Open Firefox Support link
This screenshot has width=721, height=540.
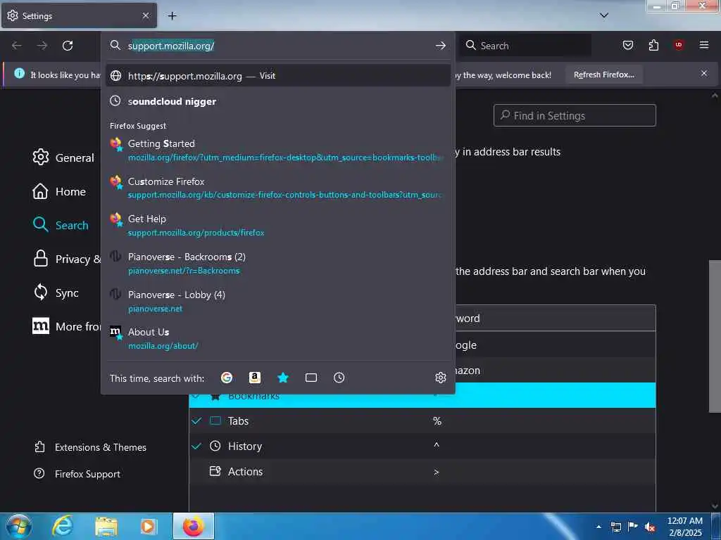pyautogui.click(x=77, y=474)
